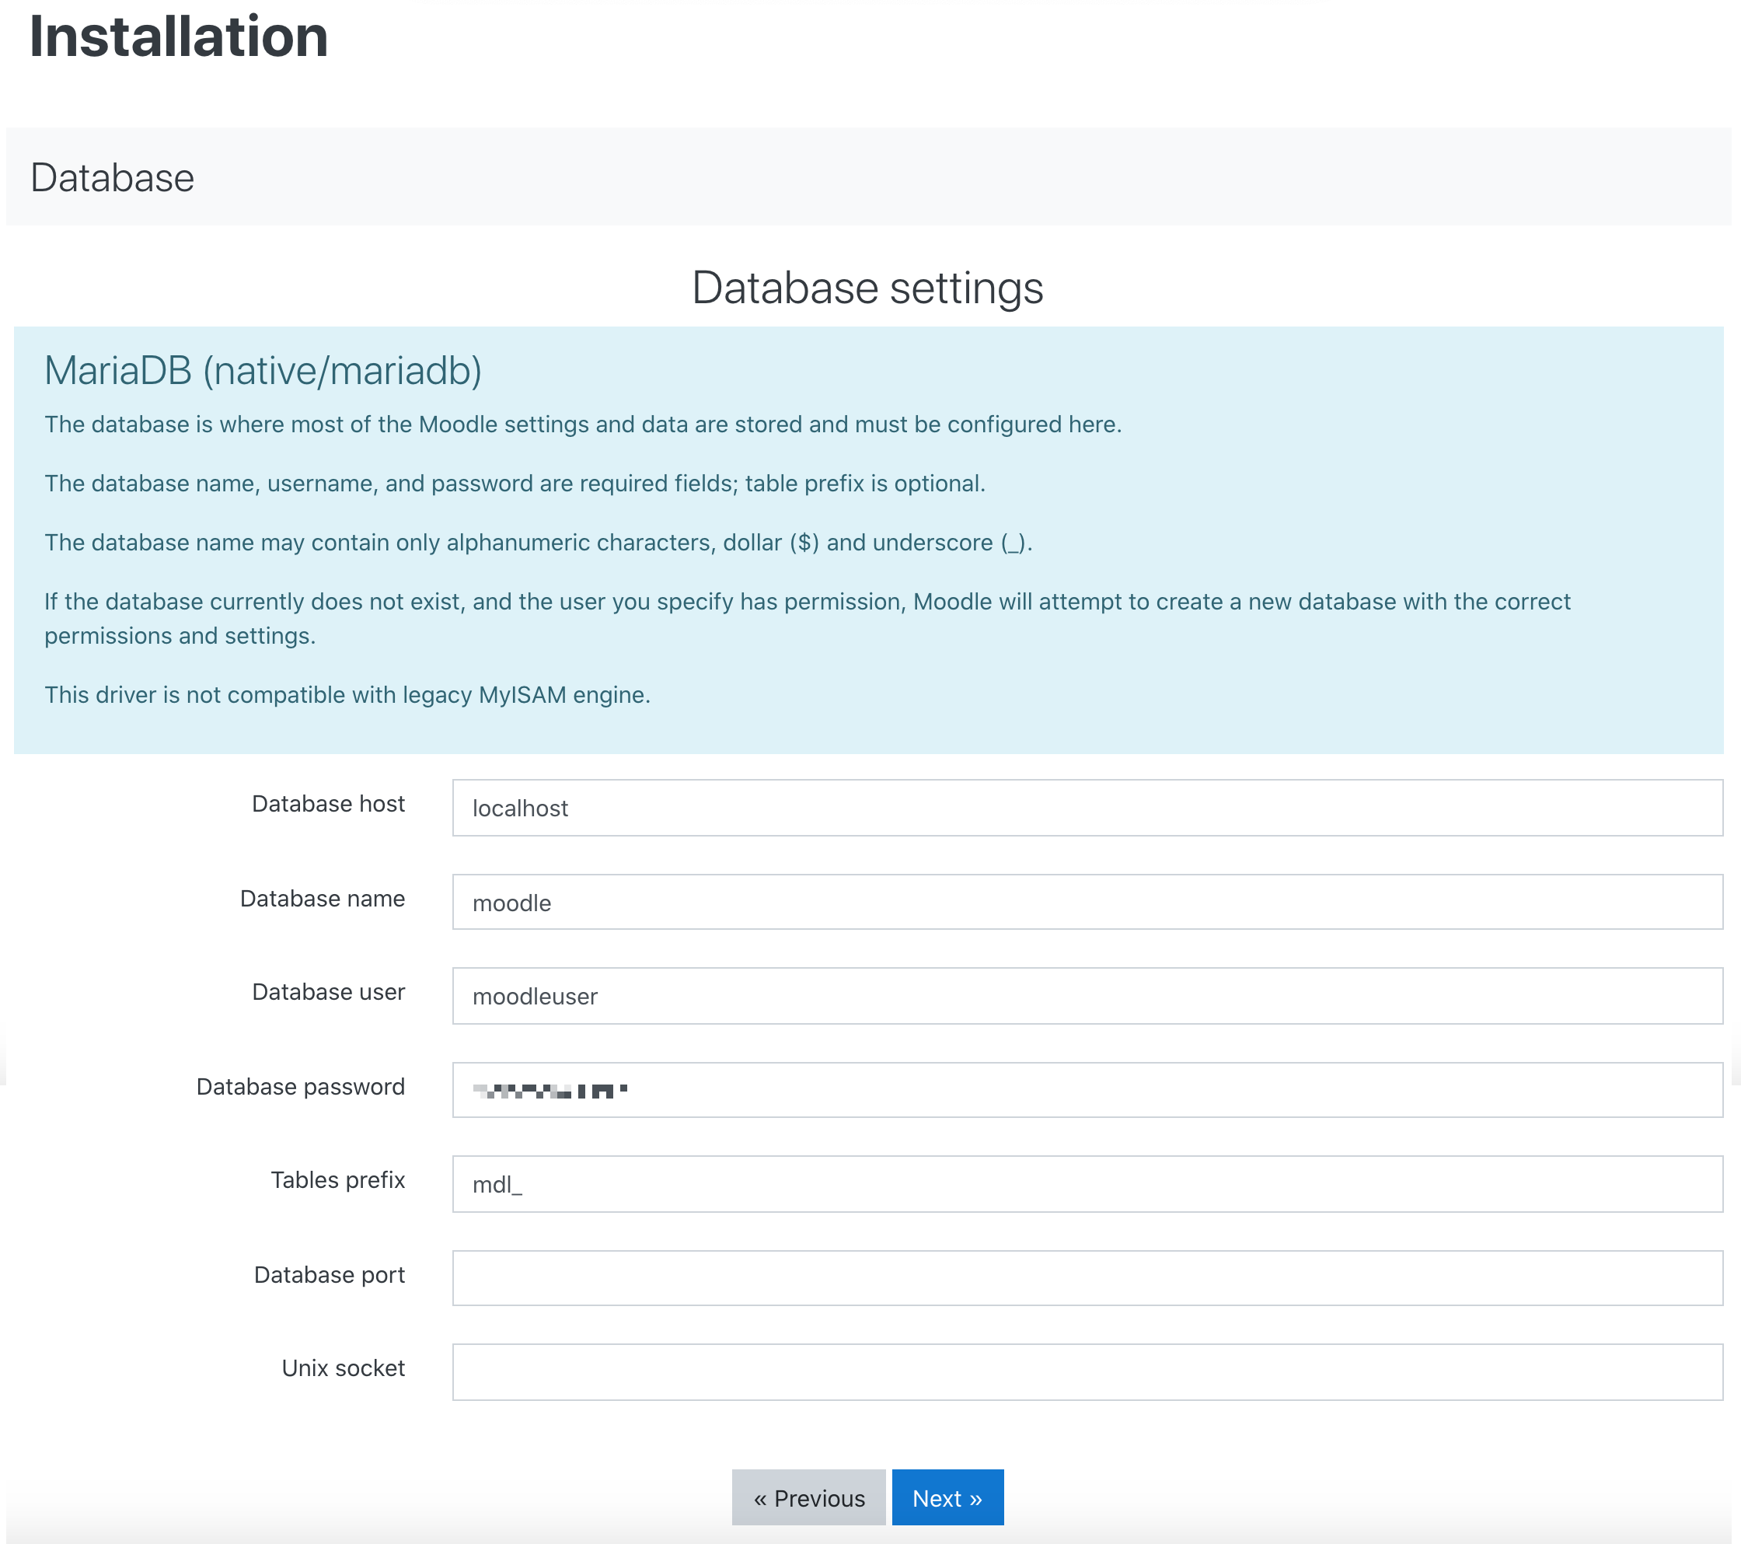Image resolution: width=1741 pixels, height=1544 pixels.
Task: Click the "Database host" label text
Action: coord(328,804)
